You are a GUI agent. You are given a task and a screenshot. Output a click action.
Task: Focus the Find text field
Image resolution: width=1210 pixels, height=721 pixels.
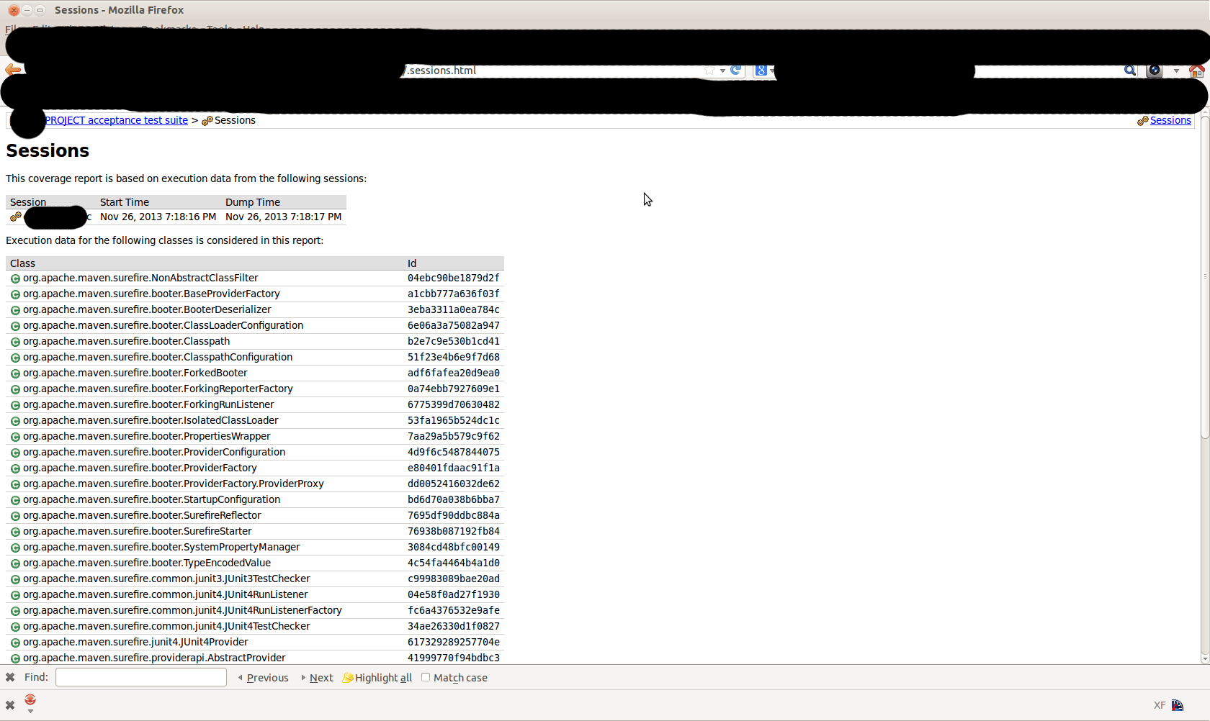click(141, 677)
